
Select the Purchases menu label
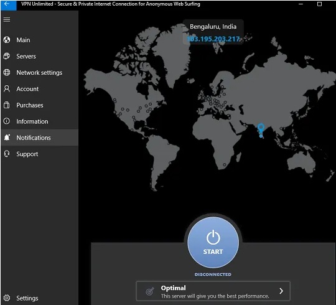(x=30, y=105)
